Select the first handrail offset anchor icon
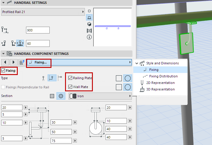The width and height of the screenshot is (212, 145). click(4, 43)
